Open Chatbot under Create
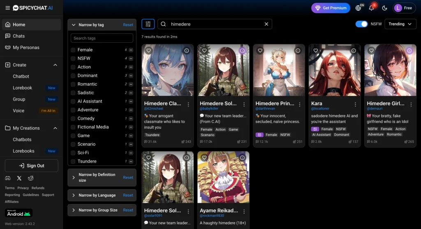Image resolution: width=421 pixels, height=229 pixels. click(21, 76)
